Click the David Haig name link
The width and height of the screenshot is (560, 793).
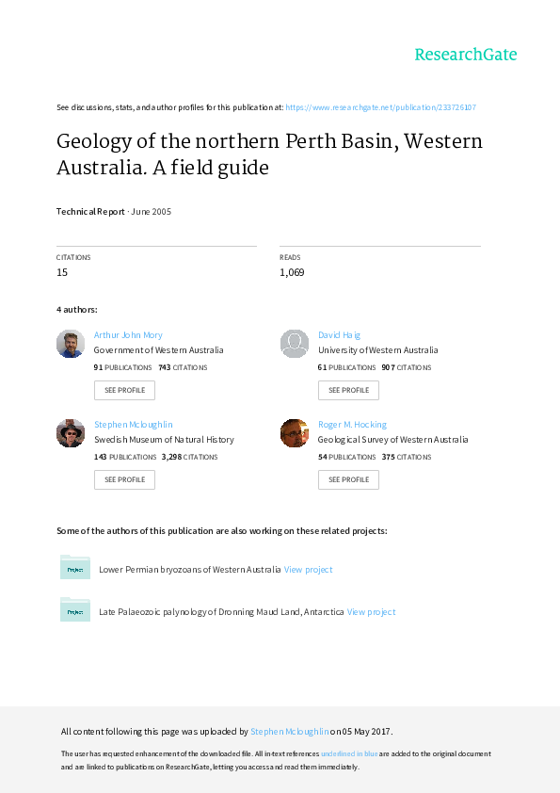click(x=339, y=334)
